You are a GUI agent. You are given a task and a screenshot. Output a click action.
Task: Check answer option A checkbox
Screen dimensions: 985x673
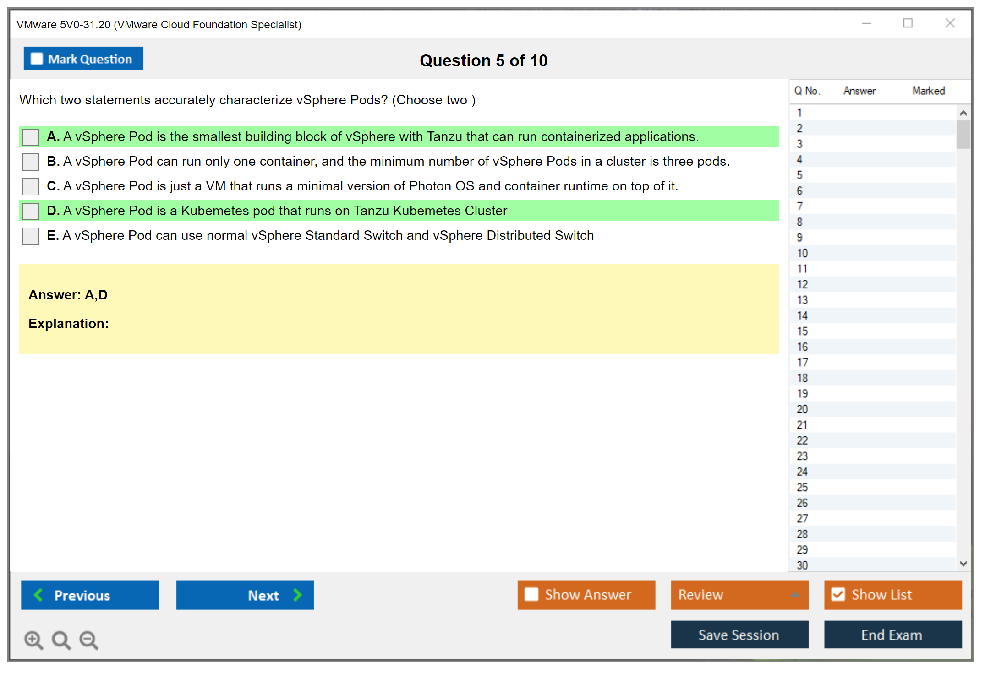click(31, 137)
